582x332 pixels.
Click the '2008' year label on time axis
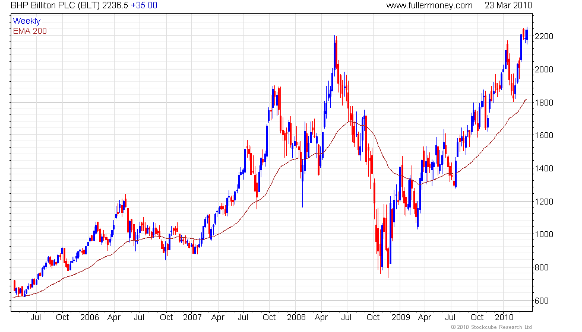(x=296, y=318)
